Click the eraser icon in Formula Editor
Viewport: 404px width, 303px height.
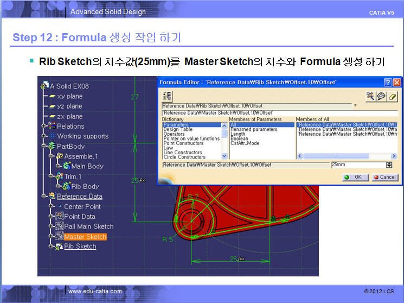[393, 96]
